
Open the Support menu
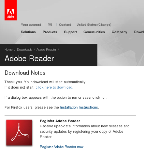[x=70, y=32]
